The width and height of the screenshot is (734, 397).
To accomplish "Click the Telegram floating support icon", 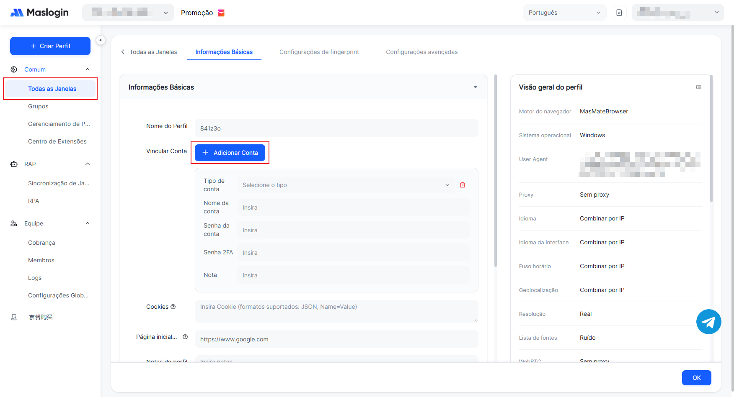I will tap(708, 322).
